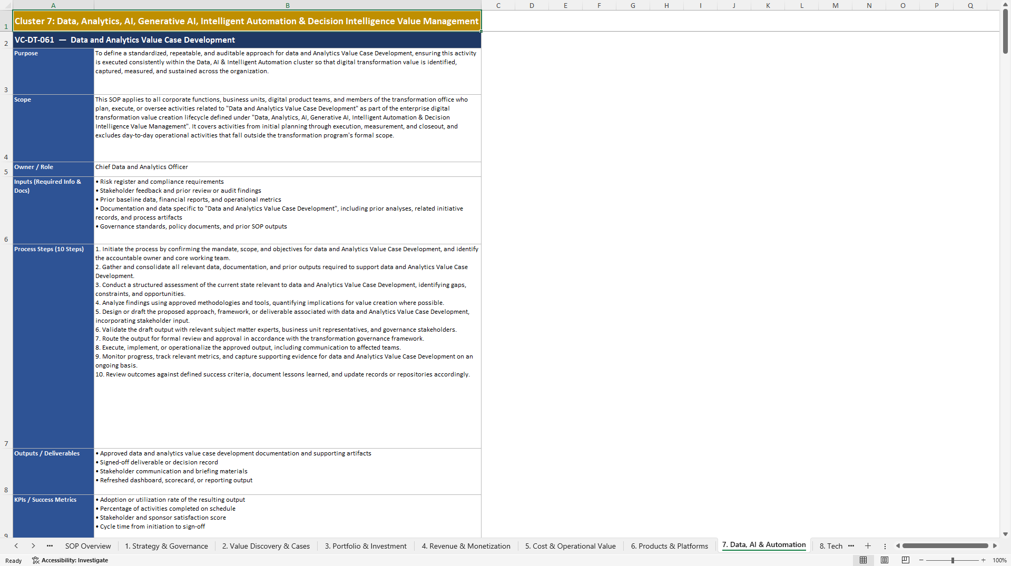
Task: Click the vertical scrollbar thumb
Action: 1005,32
